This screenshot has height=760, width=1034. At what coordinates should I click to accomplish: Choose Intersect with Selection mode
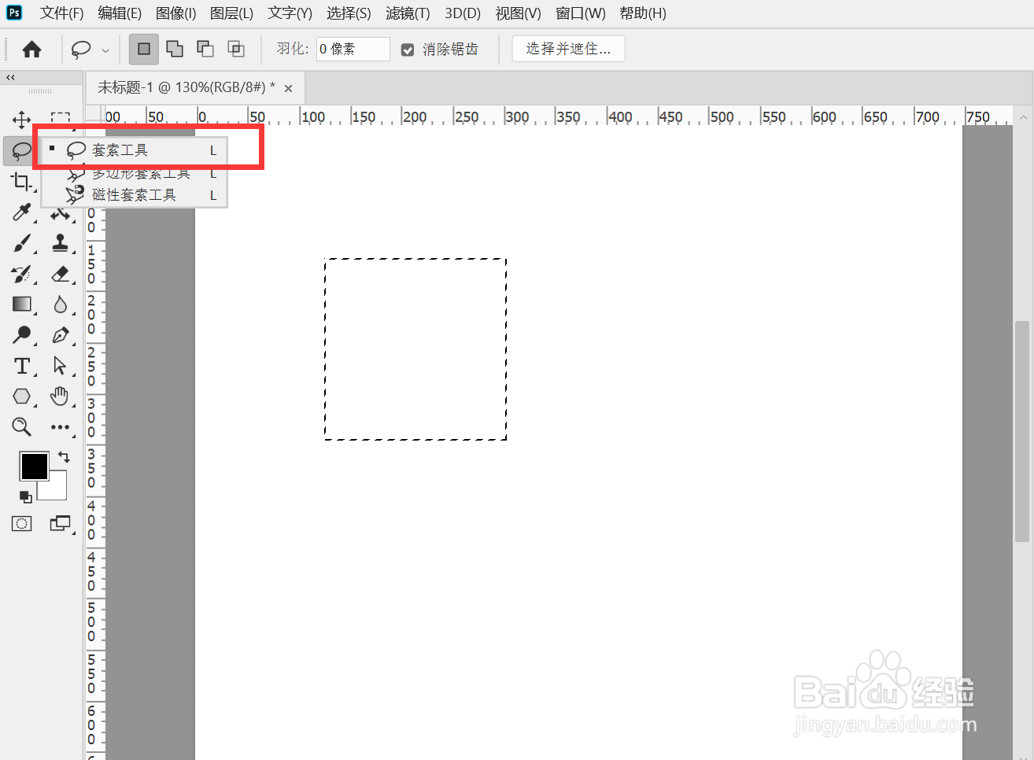236,49
